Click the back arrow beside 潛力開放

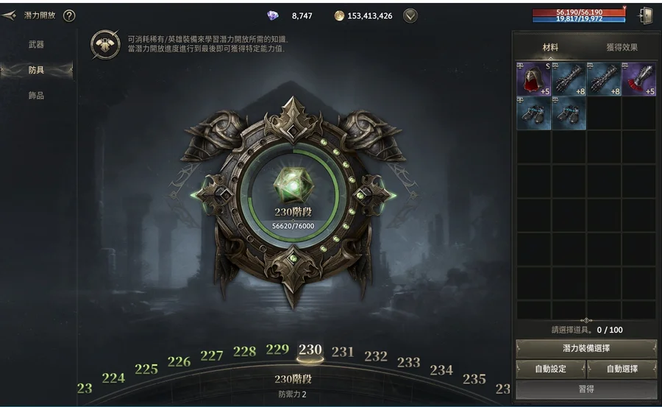[9, 15]
